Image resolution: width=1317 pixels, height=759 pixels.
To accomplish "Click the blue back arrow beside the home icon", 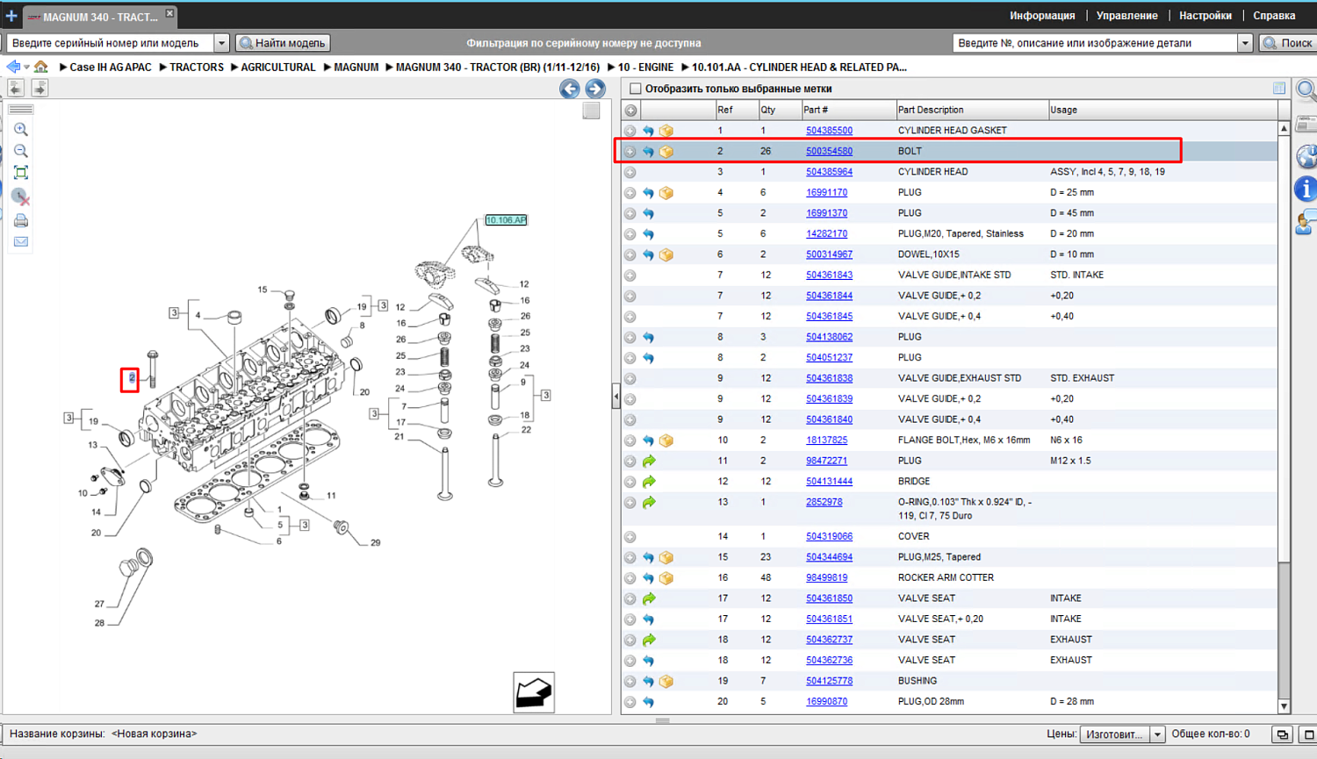I will pos(13,67).
